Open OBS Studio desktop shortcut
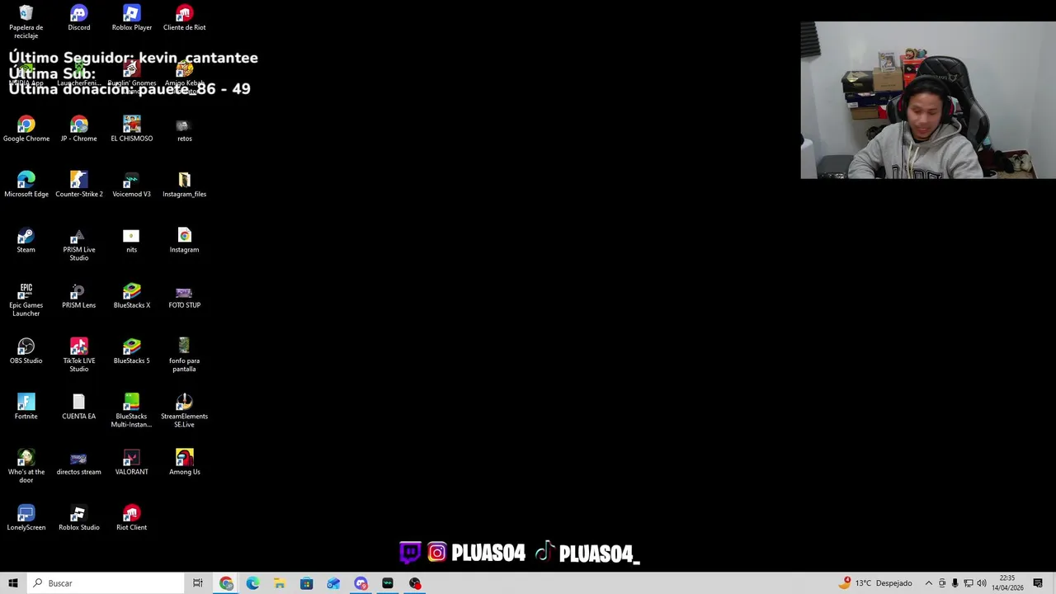 coord(26,351)
